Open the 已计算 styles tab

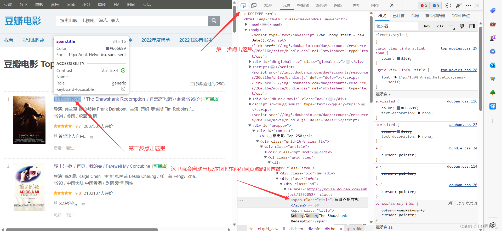point(398,16)
